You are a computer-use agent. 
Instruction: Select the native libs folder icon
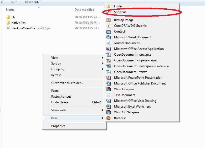8,23
